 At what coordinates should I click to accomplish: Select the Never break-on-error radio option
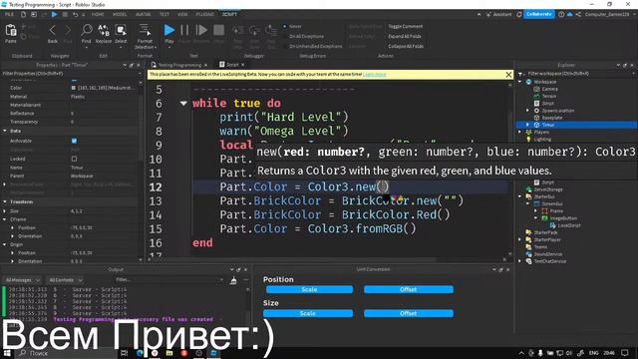pos(285,27)
